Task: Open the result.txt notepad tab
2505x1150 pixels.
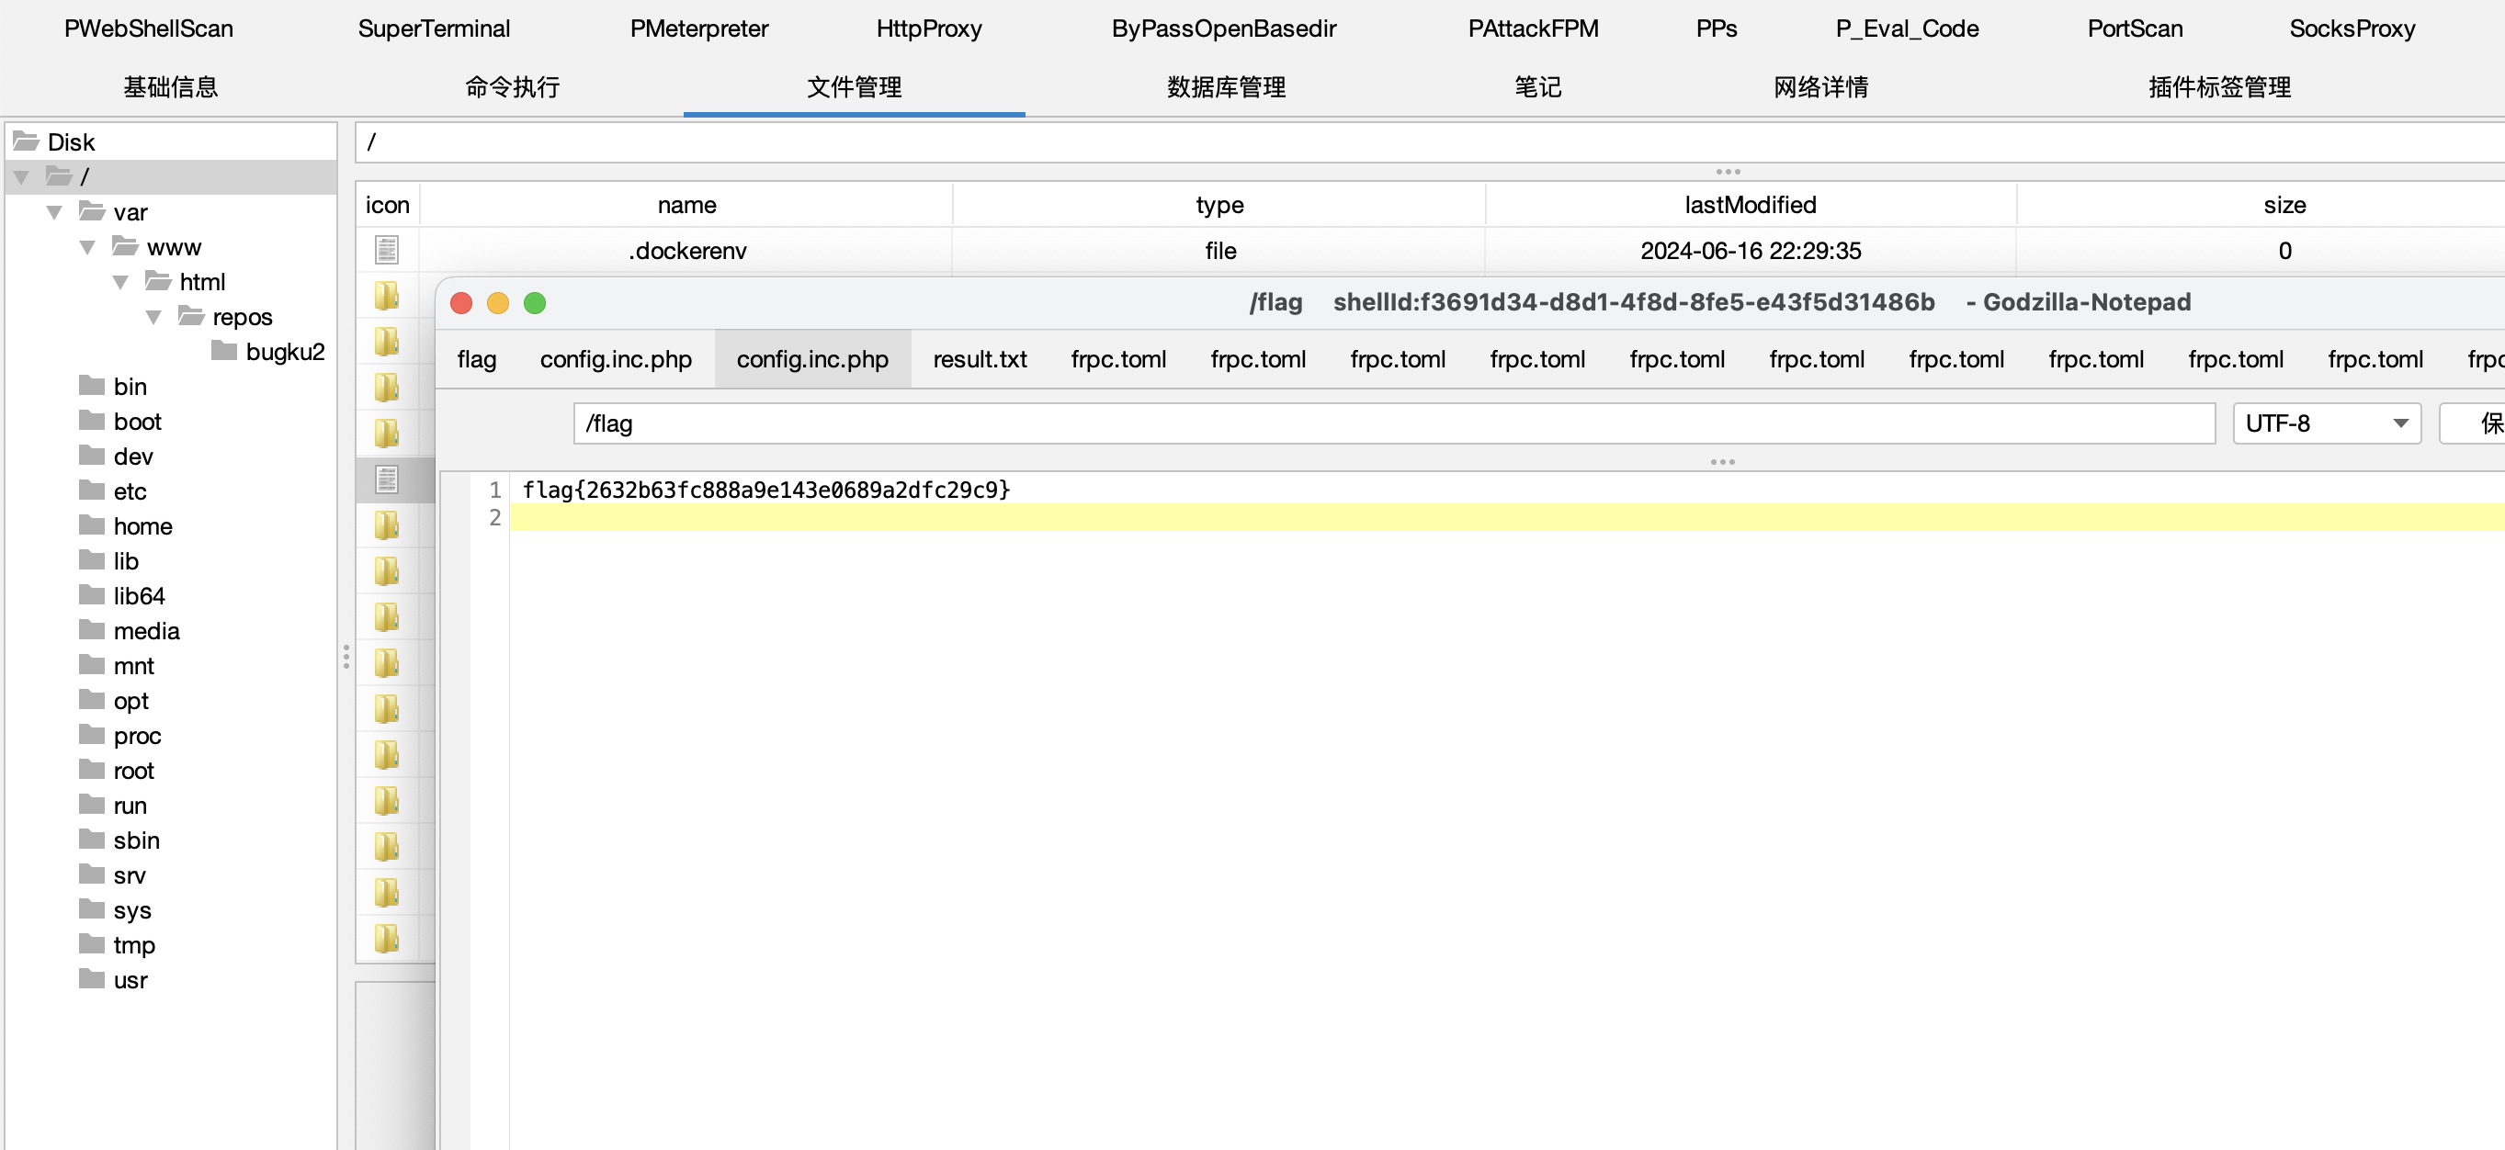Action: pos(980,360)
